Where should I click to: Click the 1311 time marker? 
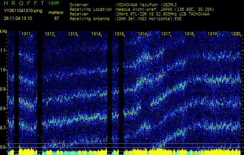pos(26,34)
